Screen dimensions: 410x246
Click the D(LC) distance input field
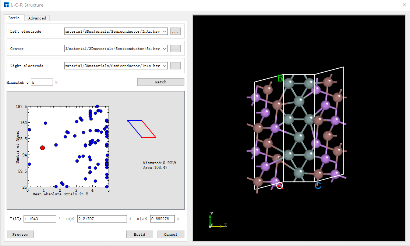click(40, 219)
